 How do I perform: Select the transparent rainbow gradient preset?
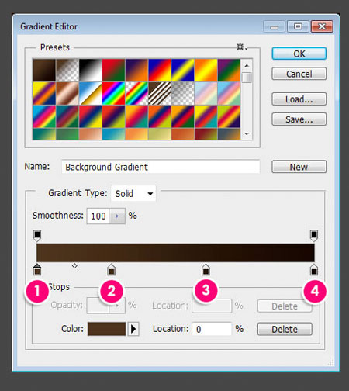click(136, 93)
